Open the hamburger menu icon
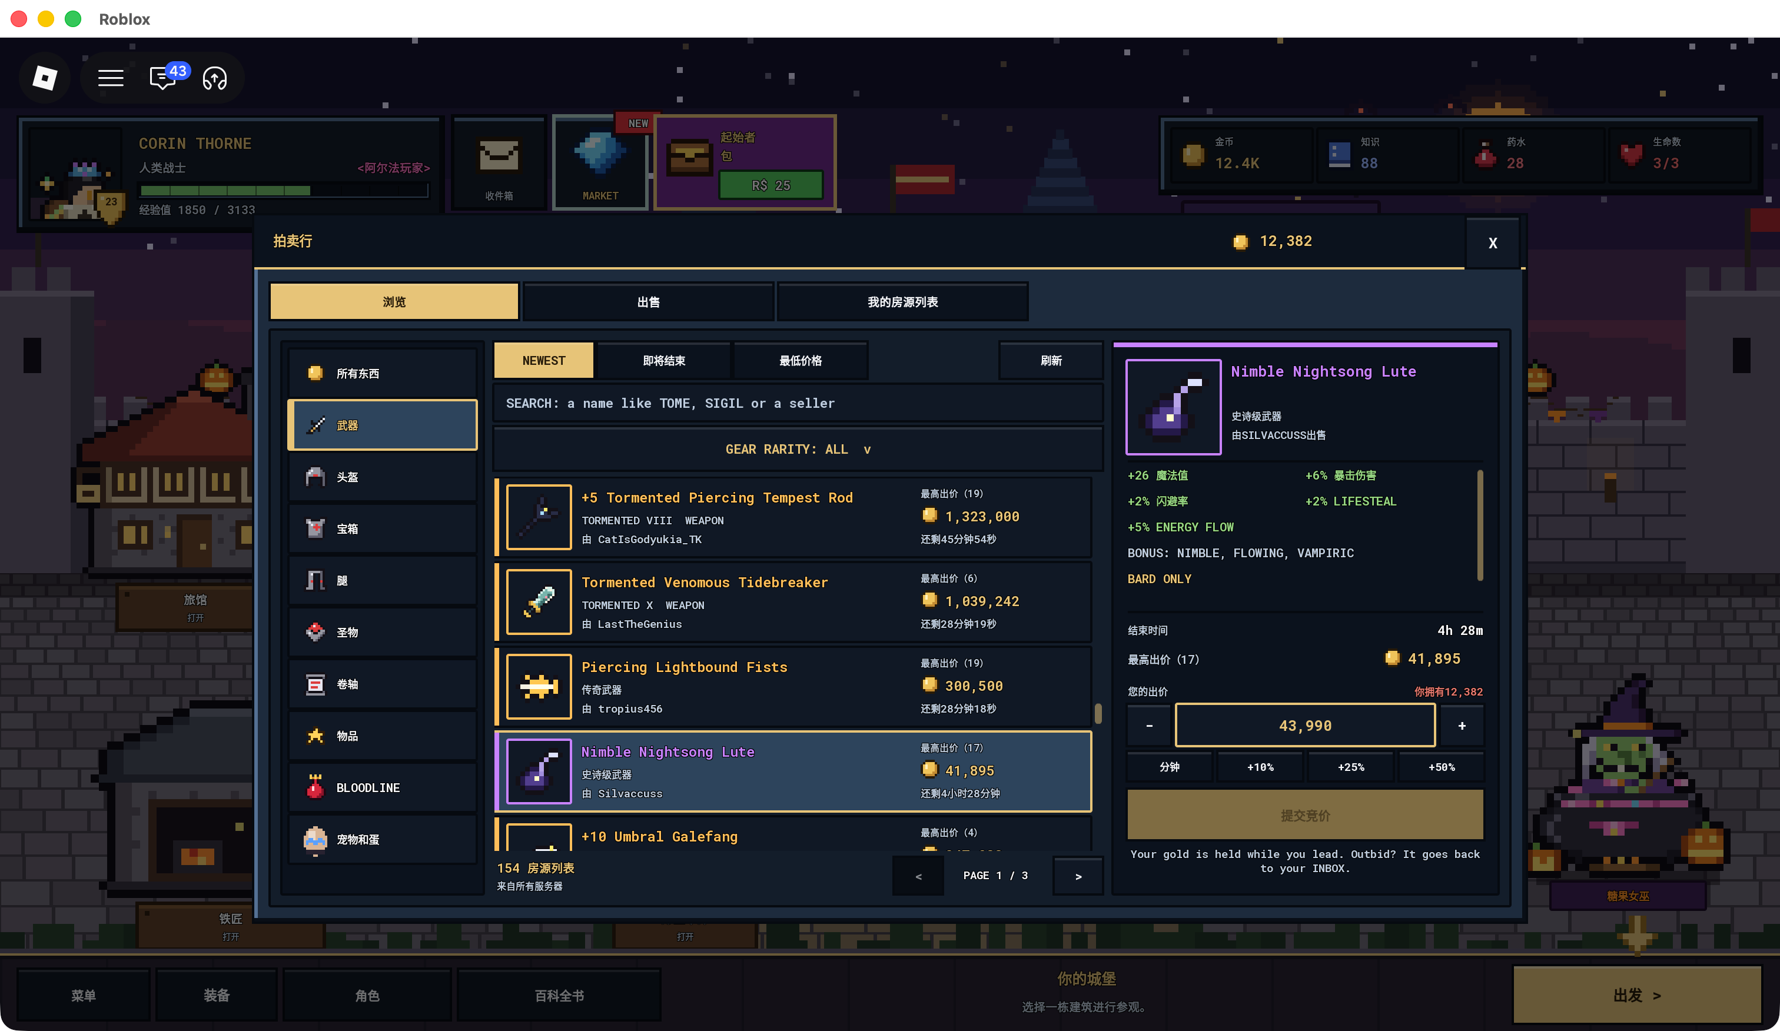1780x1031 pixels. [111, 78]
